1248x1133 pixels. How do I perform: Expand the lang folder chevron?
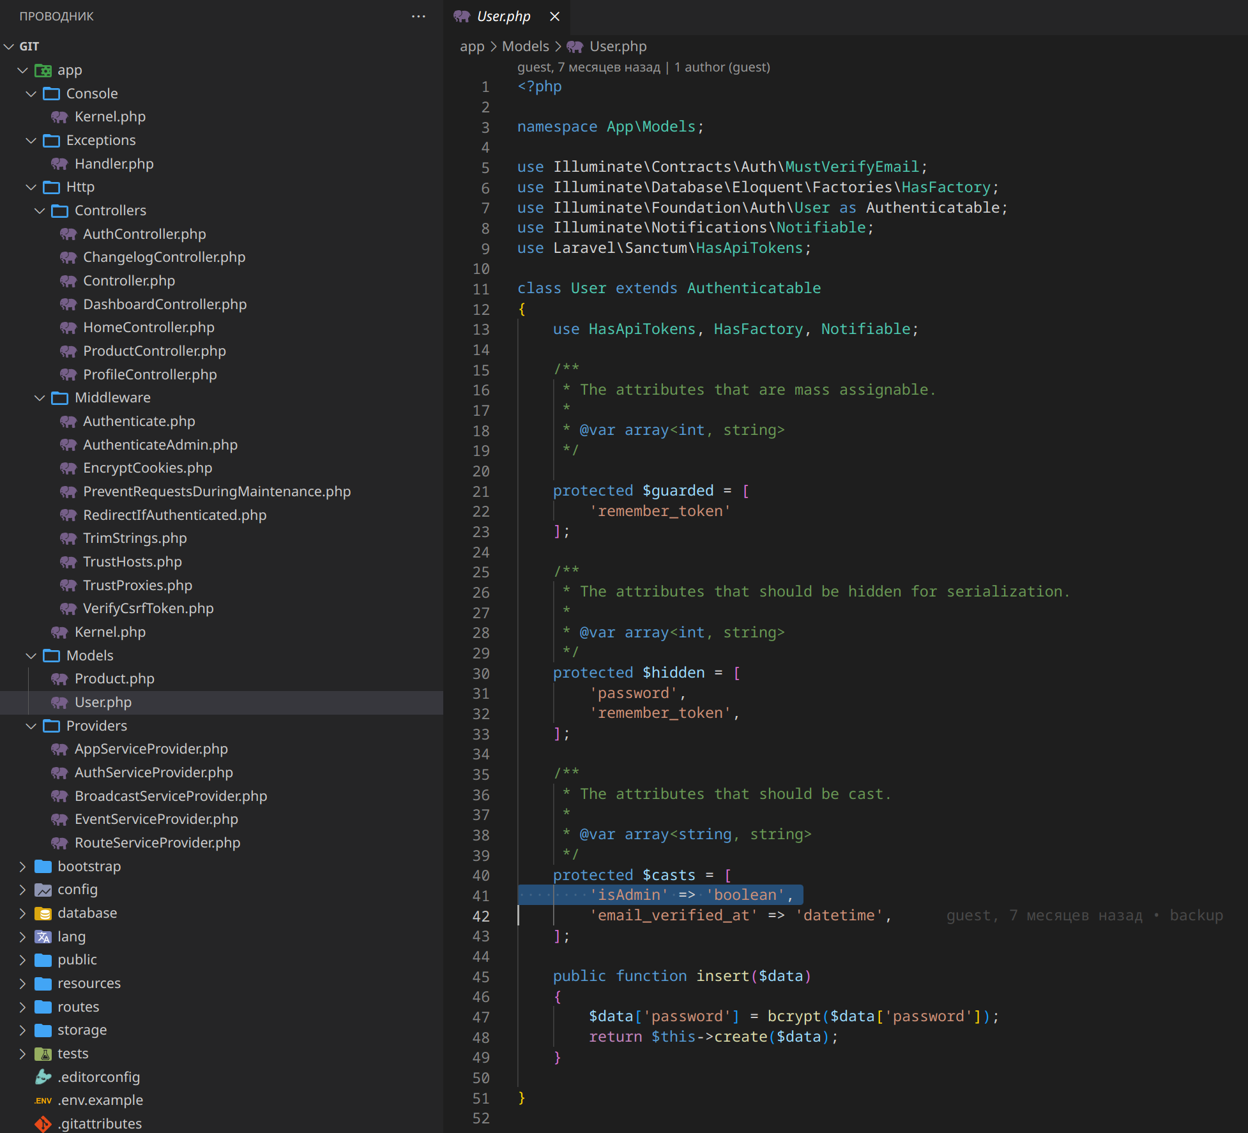23,937
